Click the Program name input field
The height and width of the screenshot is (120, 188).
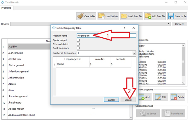(106, 35)
